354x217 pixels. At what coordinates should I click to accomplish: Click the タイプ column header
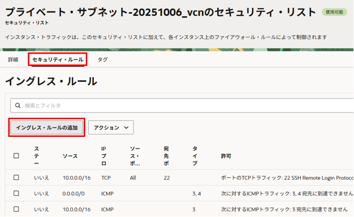(x=195, y=156)
